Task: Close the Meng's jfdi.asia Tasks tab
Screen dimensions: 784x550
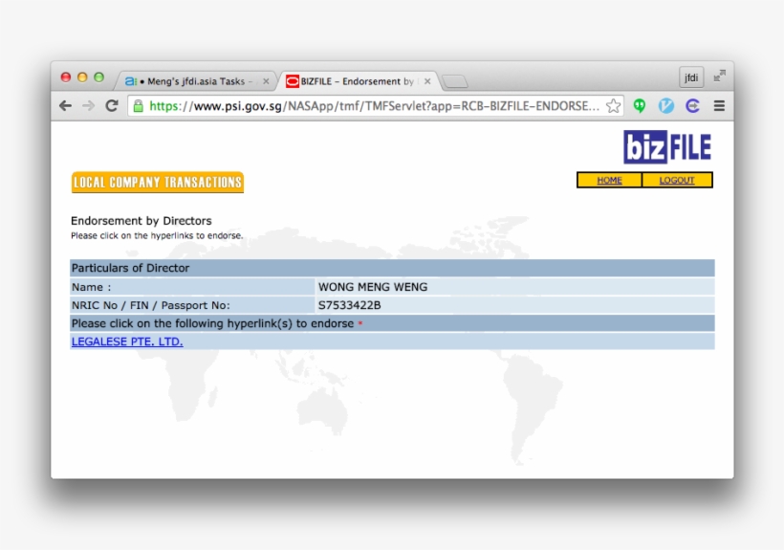Action: tap(266, 81)
